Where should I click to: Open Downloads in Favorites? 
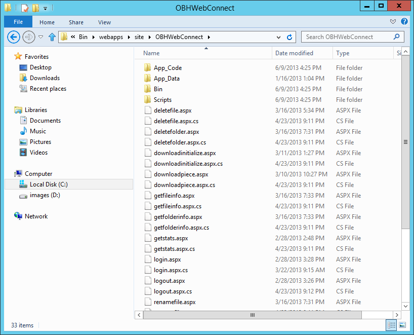tap(45, 78)
